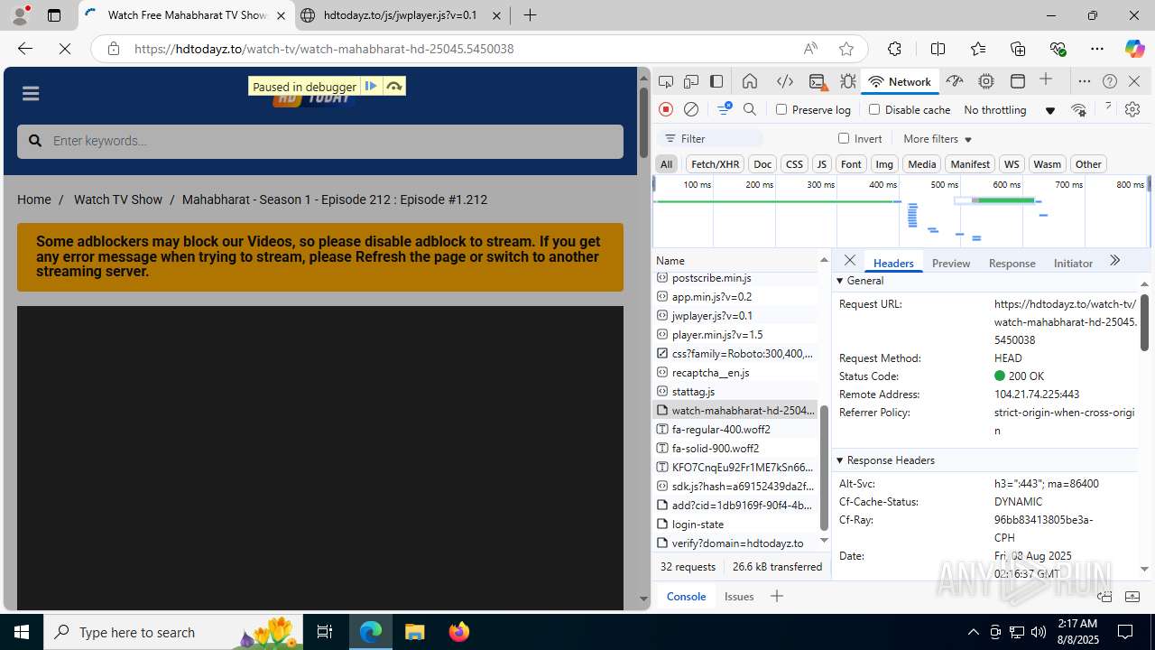Click the network Filter text field
The height and width of the screenshot is (650, 1155).
coord(712,138)
